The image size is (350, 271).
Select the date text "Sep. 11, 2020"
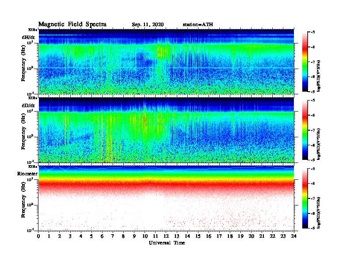pyautogui.click(x=148, y=25)
